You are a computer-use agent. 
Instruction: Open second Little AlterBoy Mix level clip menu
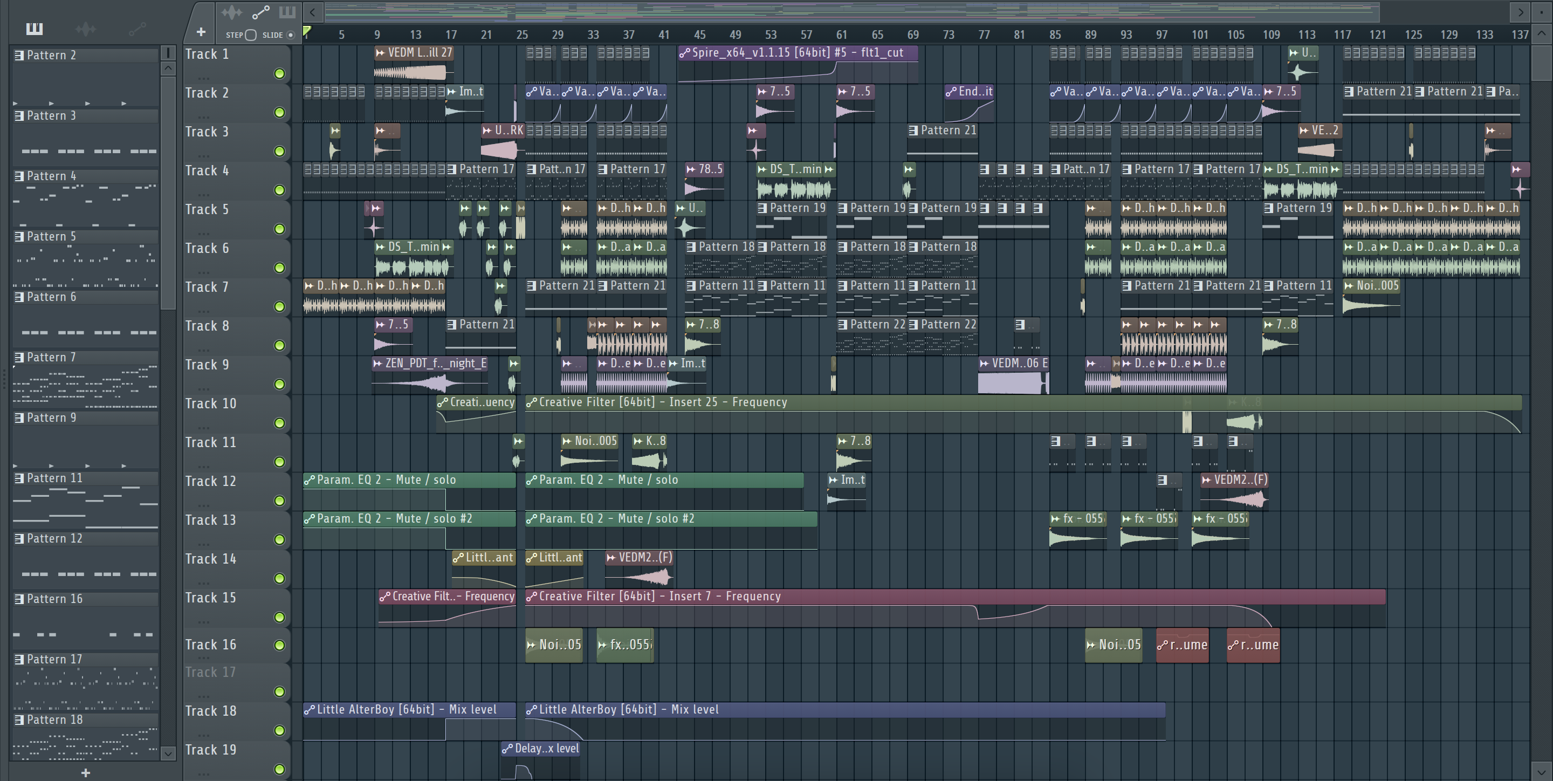531,710
